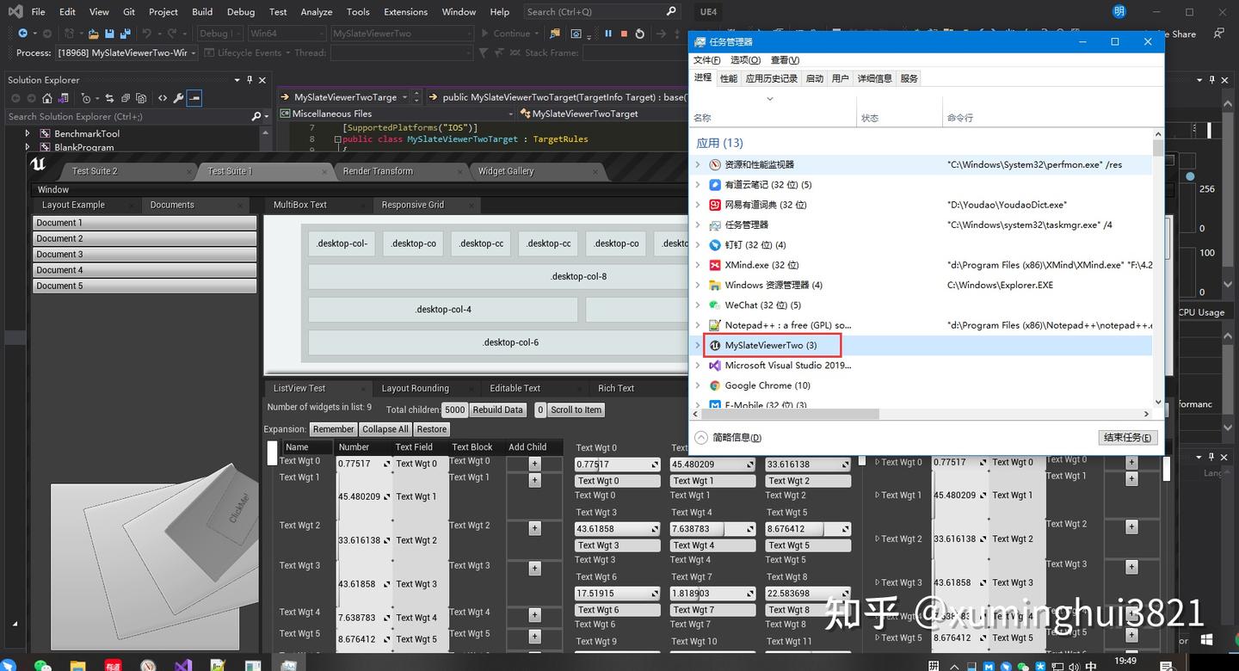Click Add Child plus button for Text Wgt 0

(x=534, y=464)
